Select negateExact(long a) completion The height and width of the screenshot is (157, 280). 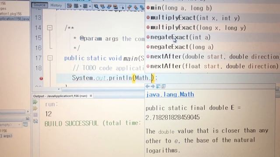point(212,47)
